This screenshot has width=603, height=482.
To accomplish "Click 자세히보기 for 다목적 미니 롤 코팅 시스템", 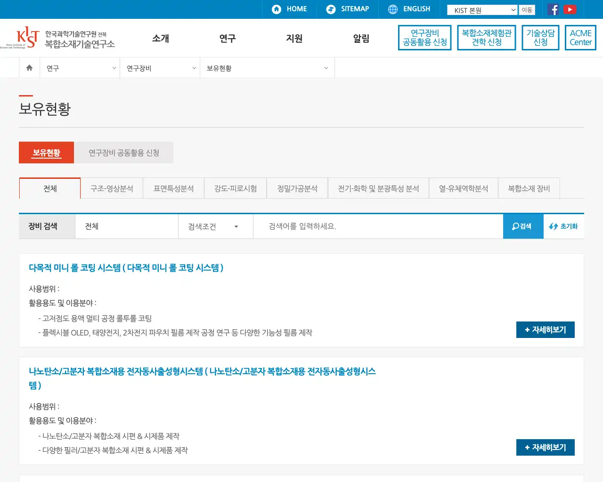I will (545, 330).
